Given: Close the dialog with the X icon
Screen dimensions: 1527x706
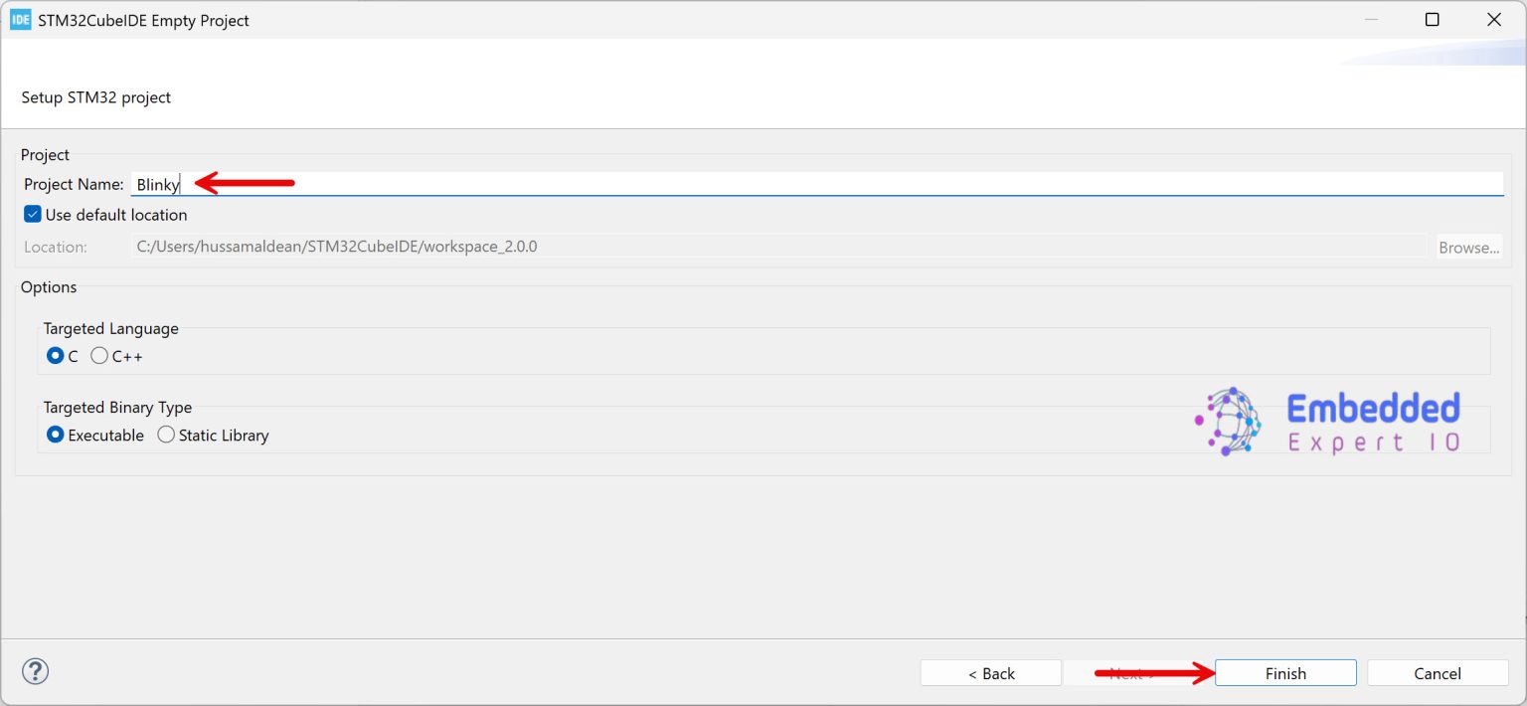Looking at the screenshot, I should 1493,20.
